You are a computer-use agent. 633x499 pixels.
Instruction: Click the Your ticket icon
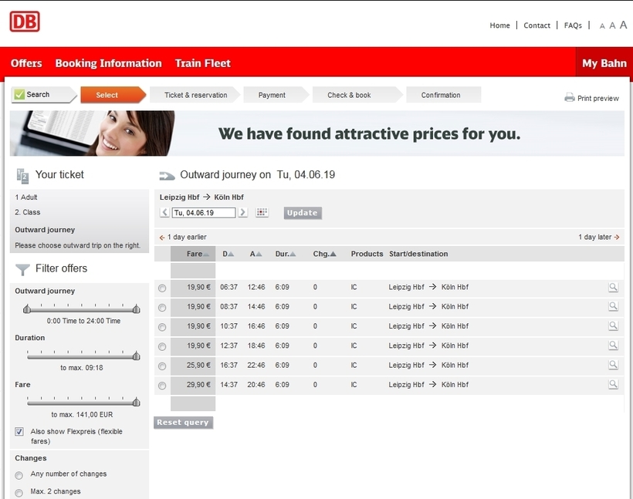click(x=22, y=177)
